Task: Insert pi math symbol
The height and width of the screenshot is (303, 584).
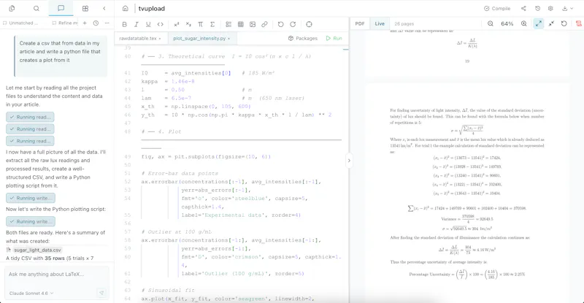Action: 200,24
